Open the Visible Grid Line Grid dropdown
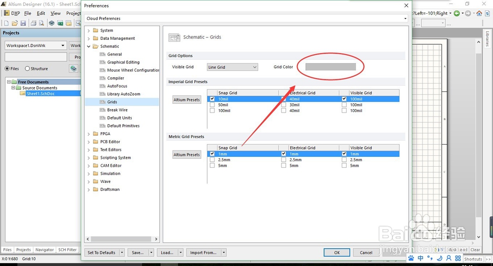This screenshot has width=493, height=266. (x=232, y=67)
